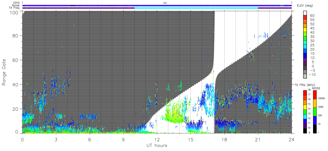Click the UT hours tick label 12
The width and height of the screenshot is (328, 151).
[157, 139]
